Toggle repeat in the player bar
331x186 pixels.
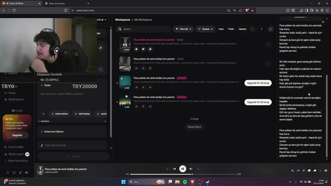tap(198, 169)
